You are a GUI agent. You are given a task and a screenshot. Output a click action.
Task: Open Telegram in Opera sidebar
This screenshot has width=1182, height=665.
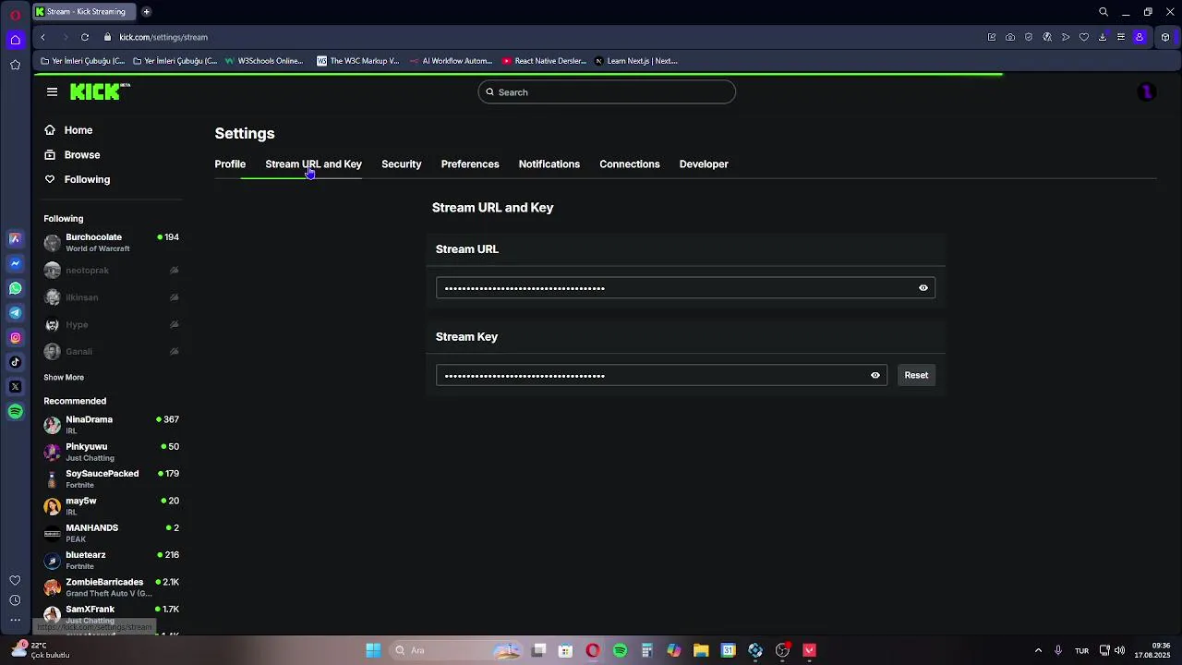tap(15, 313)
